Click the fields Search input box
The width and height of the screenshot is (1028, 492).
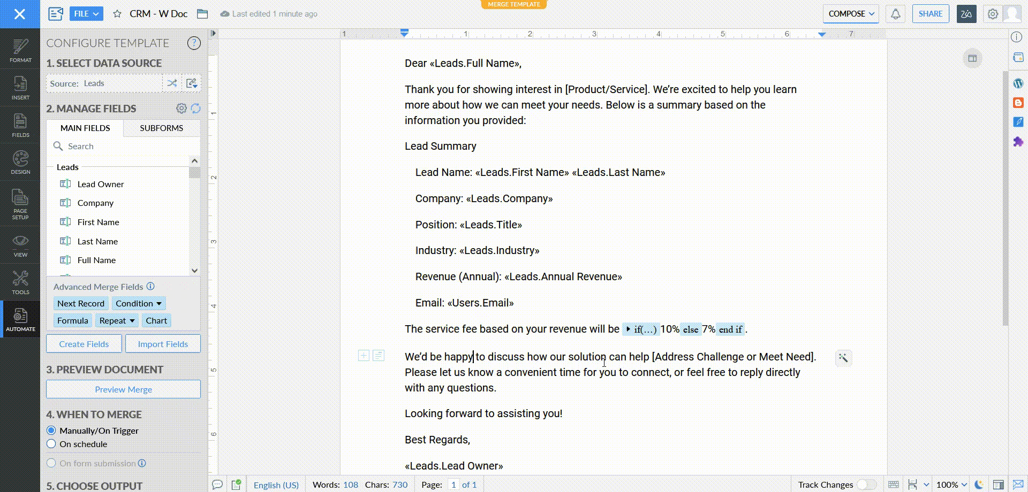tap(128, 146)
